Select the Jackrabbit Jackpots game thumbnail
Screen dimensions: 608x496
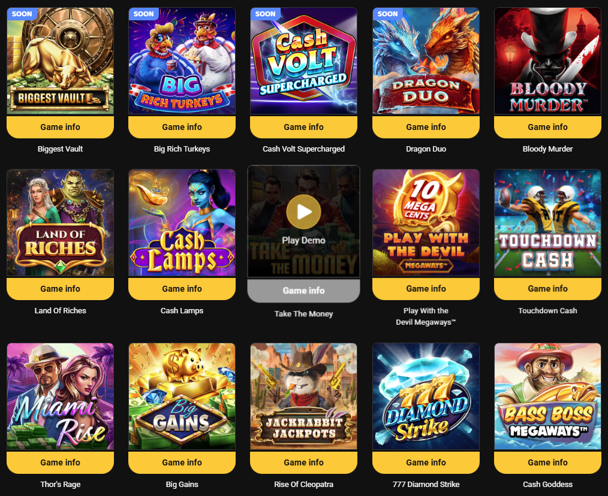point(303,397)
